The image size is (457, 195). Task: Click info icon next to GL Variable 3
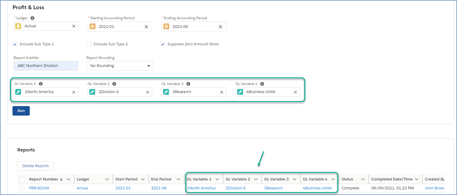point(188,84)
